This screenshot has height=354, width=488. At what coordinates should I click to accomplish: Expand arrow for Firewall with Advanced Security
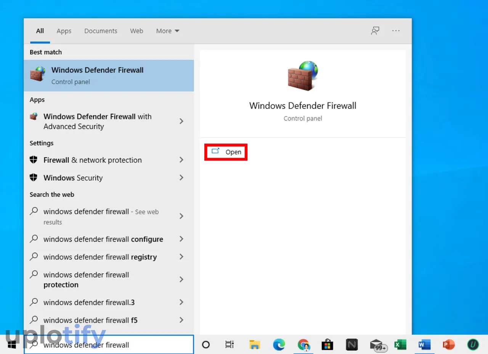tap(181, 121)
